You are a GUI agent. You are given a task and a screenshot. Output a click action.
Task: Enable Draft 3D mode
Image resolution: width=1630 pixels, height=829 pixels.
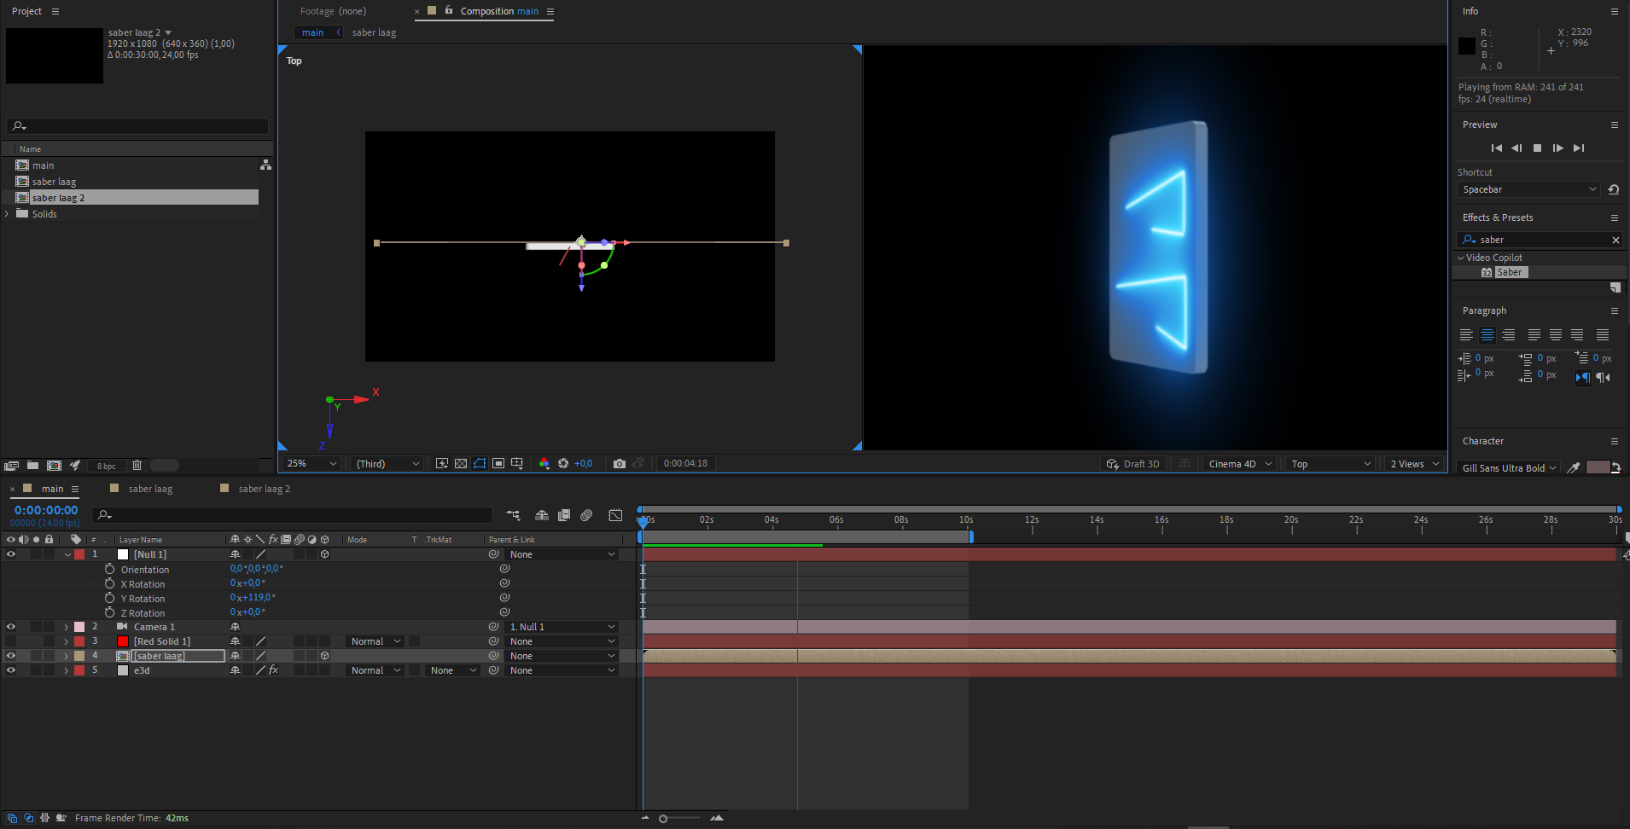(1133, 463)
